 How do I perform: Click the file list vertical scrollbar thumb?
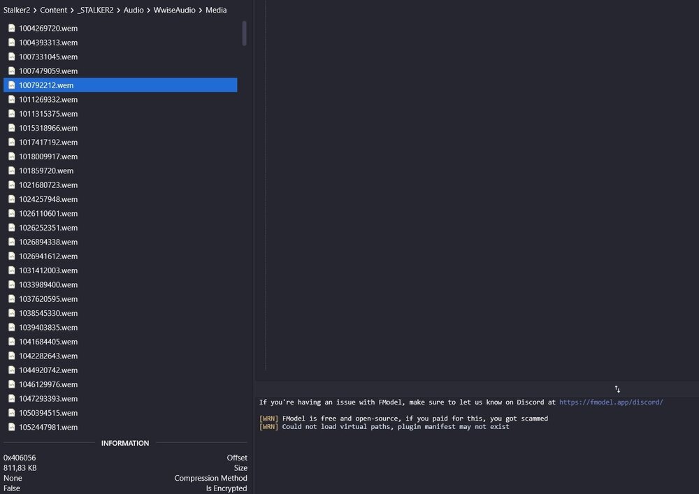click(x=244, y=33)
